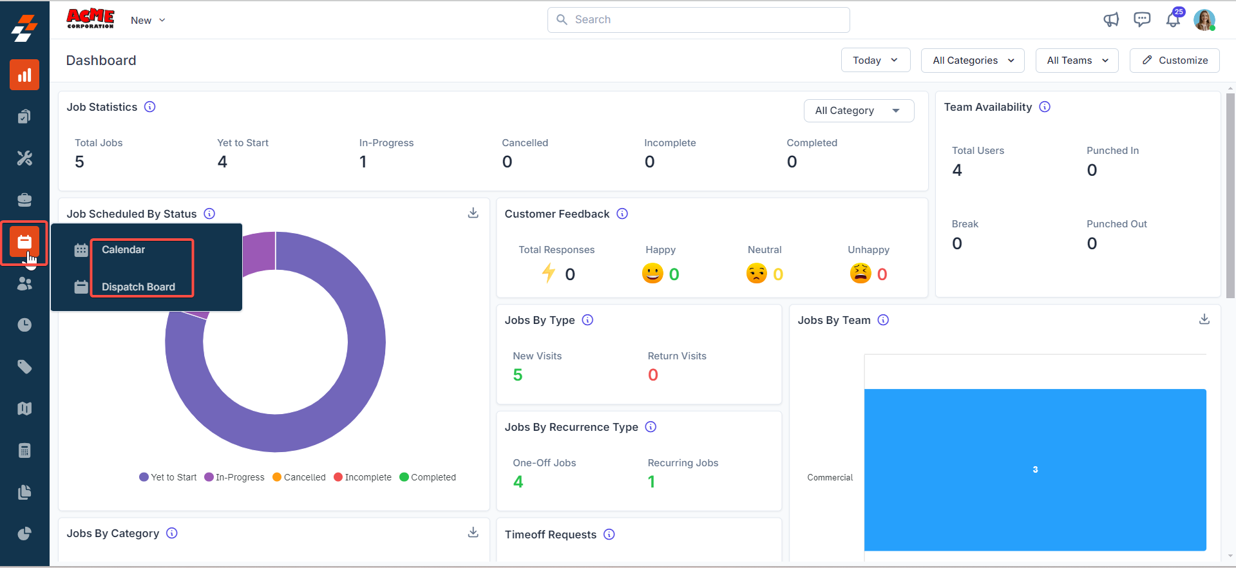Screen dimensions: 1236x568
Task: Click the tools wrench sidebar icon
Action: tap(24, 158)
